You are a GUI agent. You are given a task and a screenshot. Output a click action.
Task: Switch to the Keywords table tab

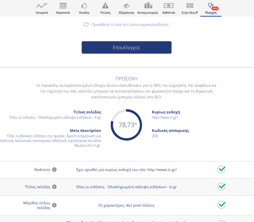point(63,8)
